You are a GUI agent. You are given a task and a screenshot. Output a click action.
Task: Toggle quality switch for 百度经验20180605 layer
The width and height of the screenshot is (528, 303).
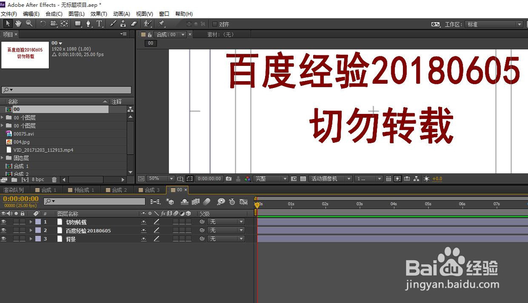pos(157,230)
